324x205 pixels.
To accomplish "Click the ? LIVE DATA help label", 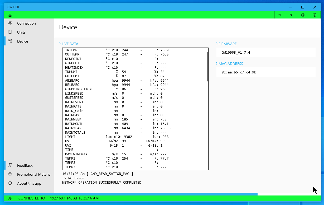I will (x=69, y=44).
